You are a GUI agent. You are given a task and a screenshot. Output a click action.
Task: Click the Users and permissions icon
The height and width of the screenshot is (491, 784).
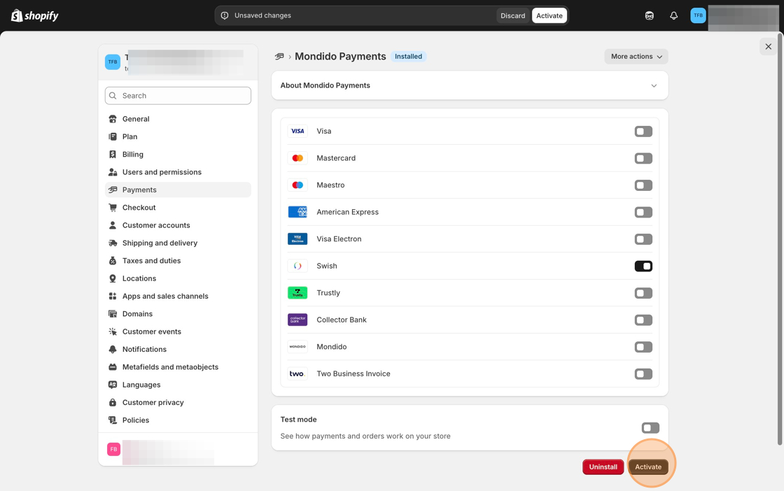click(x=113, y=172)
